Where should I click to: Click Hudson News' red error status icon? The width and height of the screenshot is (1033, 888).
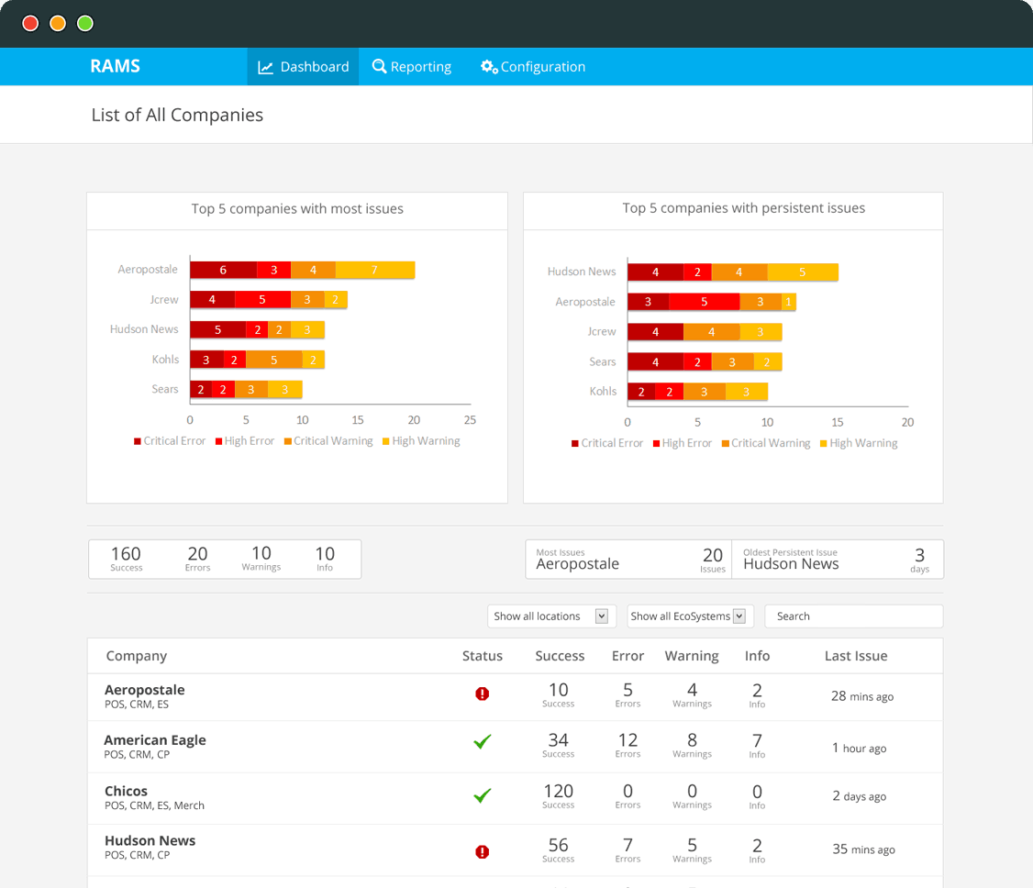(x=483, y=852)
